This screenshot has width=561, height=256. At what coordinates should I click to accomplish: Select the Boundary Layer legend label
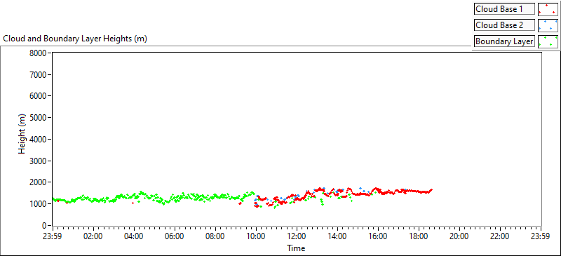[x=504, y=41]
